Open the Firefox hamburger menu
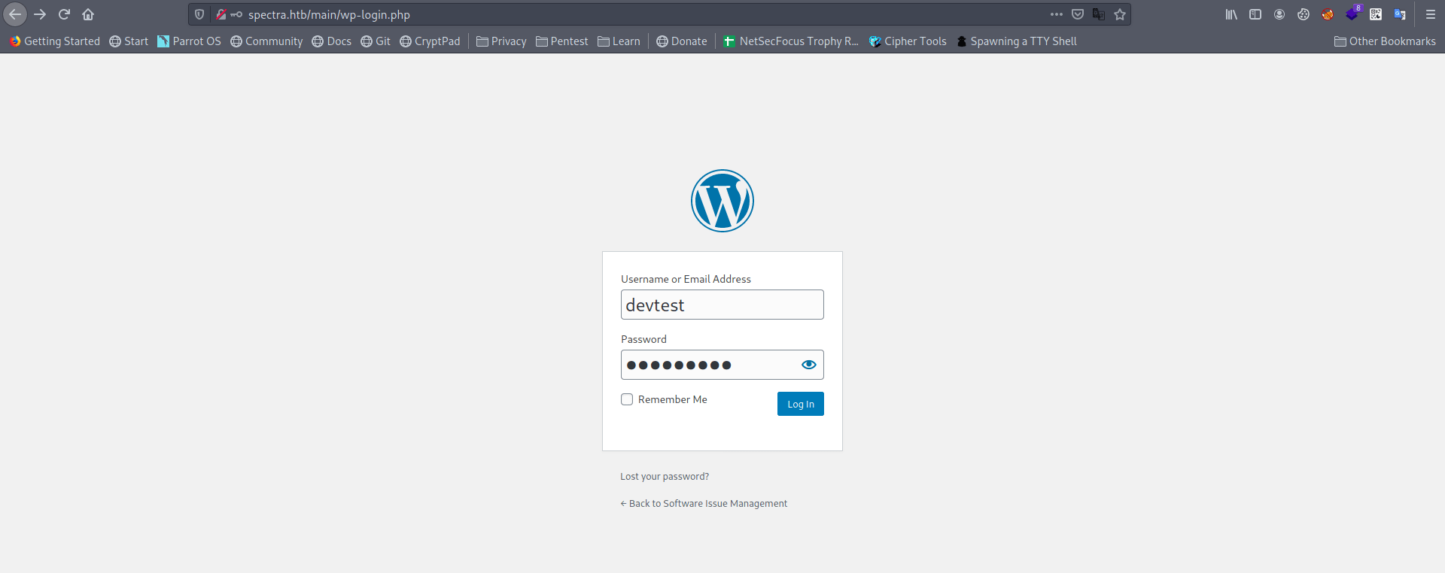Screen dimensions: 1445x573 click(1431, 14)
